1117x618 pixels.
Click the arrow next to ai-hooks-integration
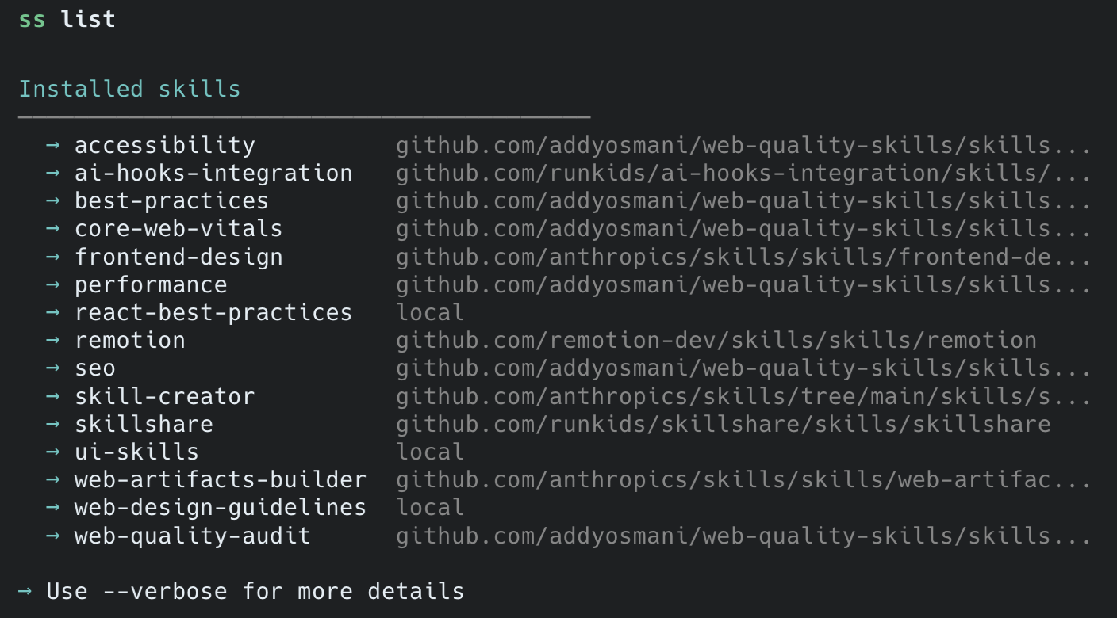[53, 173]
